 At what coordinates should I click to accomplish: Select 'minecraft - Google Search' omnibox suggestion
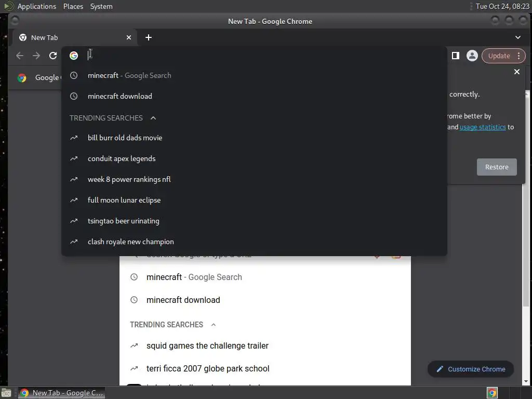click(254, 75)
